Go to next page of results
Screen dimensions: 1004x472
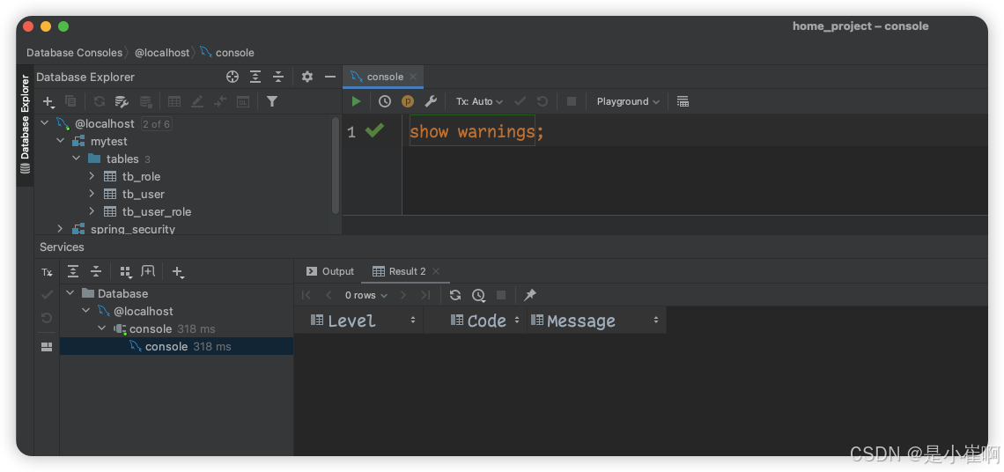(x=402, y=295)
